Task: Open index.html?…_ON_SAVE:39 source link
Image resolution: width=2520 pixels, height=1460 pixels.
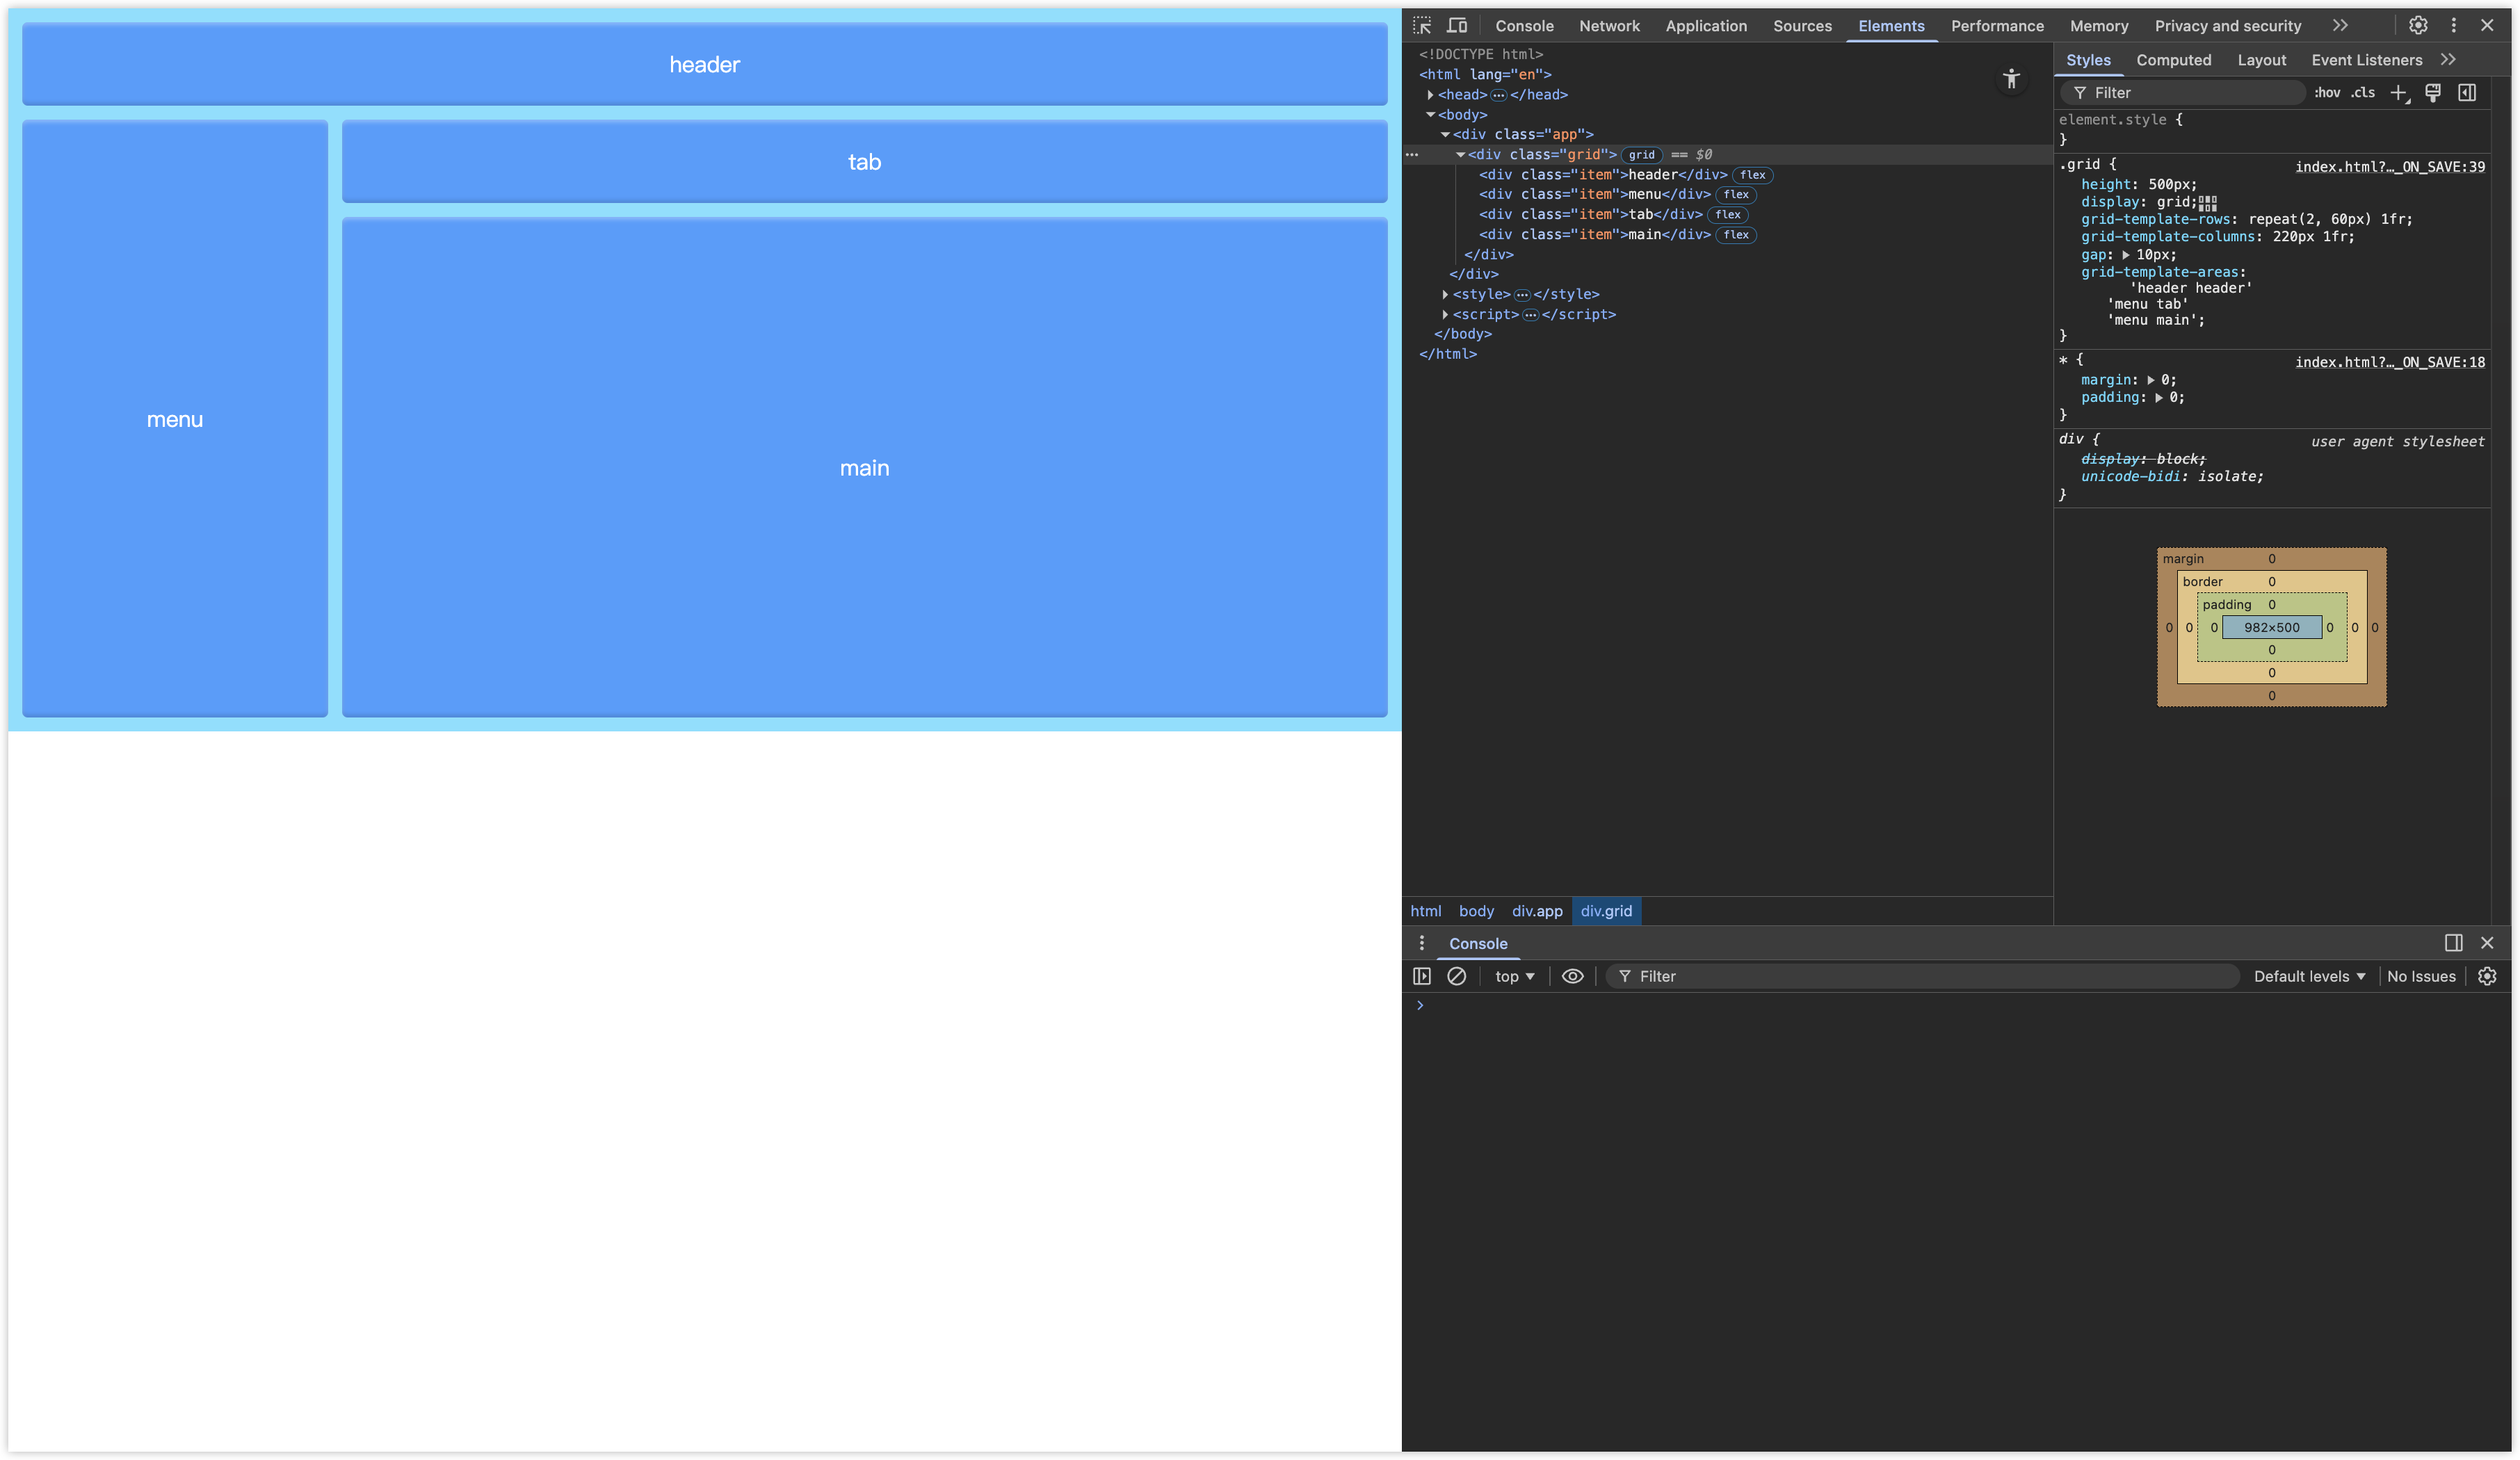Action: click(2389, 167)
